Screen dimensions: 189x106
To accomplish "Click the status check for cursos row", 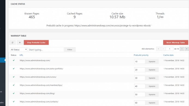I will click(x=14, y=77).
